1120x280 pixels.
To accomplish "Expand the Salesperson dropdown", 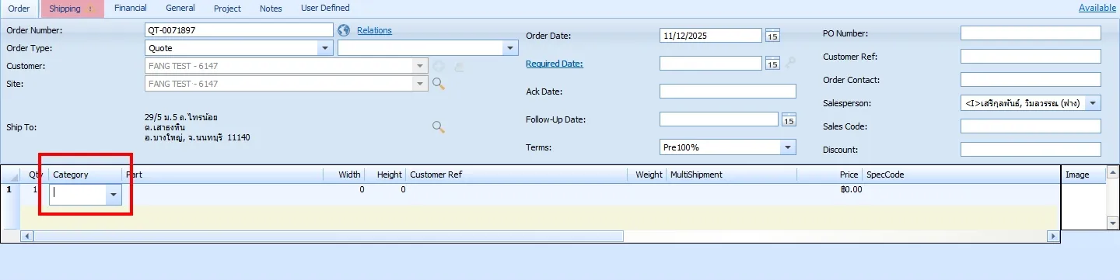I will pos(1094,103).
